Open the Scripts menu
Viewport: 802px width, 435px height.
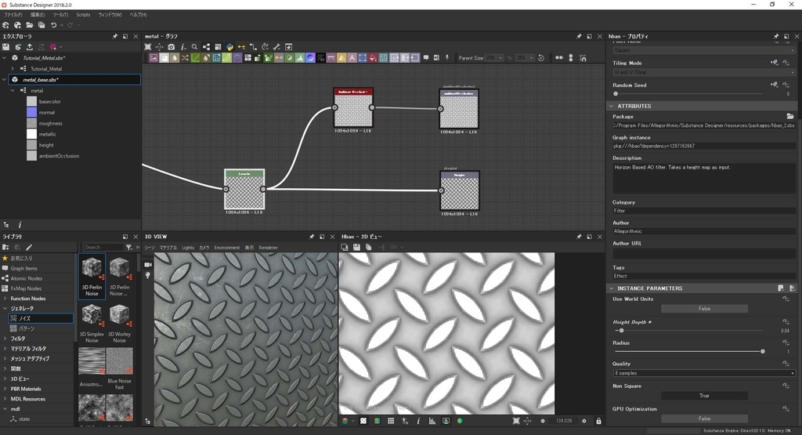point(83,15)
